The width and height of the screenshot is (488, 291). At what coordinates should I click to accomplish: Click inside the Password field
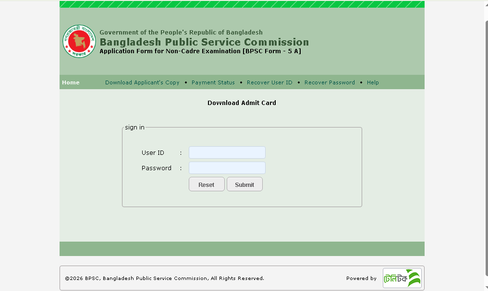point(227,167)
